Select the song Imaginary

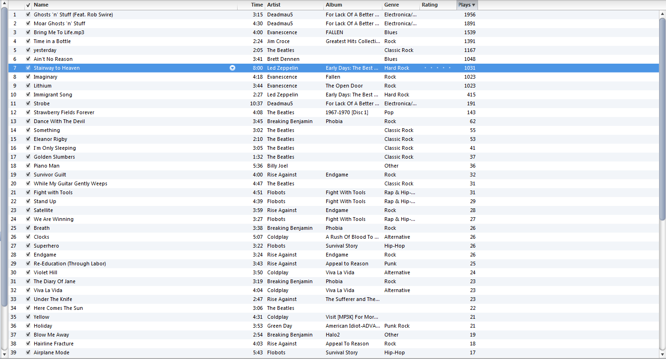(45, 77)
